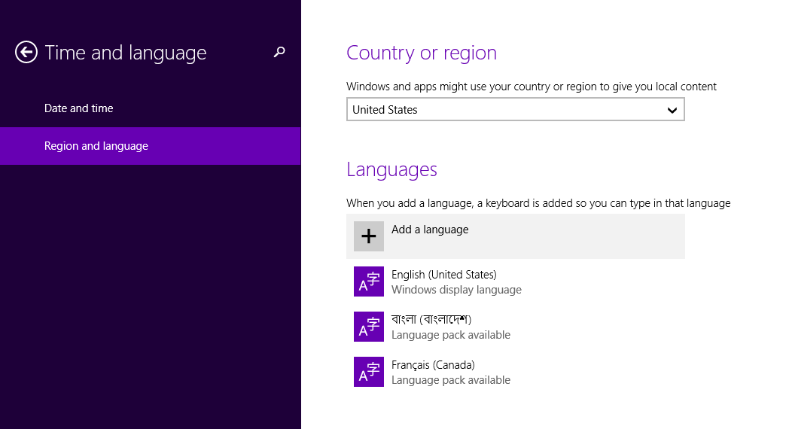
Task: Click 'Language pack available' under Bangla
Action: pyautogui.click(x=450, y=335)
